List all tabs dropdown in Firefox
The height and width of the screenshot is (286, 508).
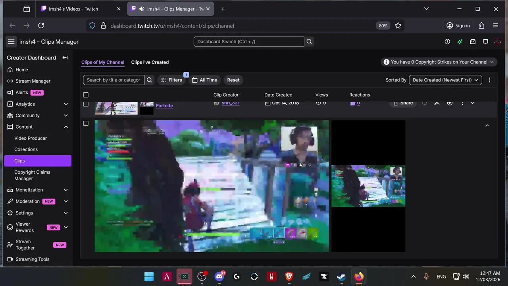click(x=426, y=9)
